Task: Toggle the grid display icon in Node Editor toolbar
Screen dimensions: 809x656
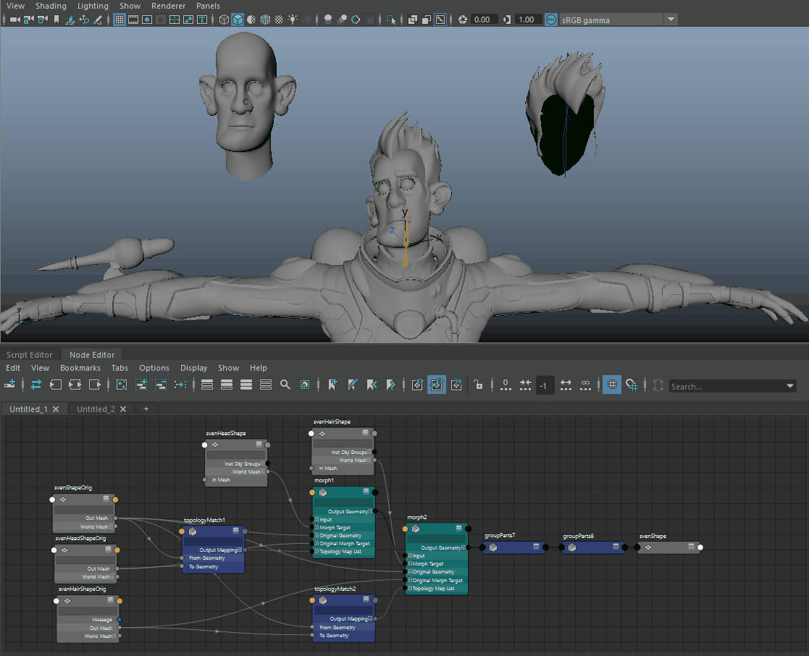Action: [612, 384]
